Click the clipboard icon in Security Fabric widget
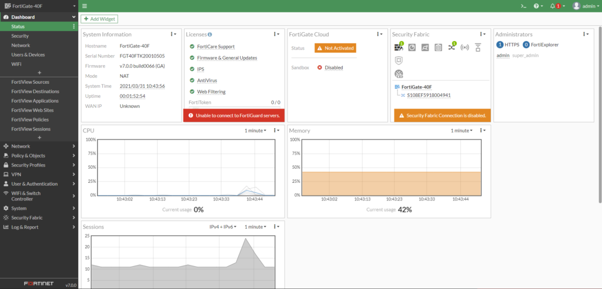Viewport: 602px width, 289px height. pyautogui.click(x=438, y=47)
